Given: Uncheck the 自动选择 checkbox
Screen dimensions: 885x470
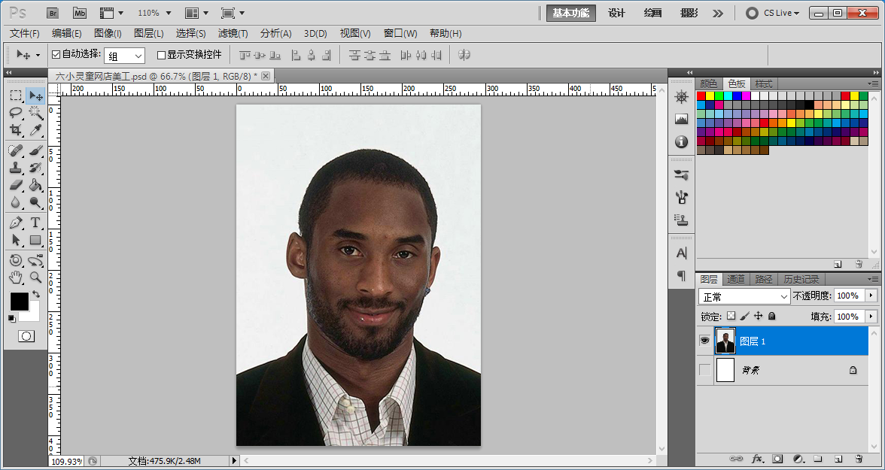Looking at the screenshot, I should click(x=56, y=55).
